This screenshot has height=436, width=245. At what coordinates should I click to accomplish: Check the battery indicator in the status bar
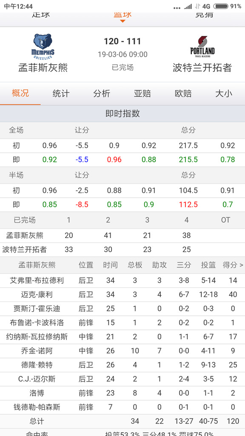221,6
